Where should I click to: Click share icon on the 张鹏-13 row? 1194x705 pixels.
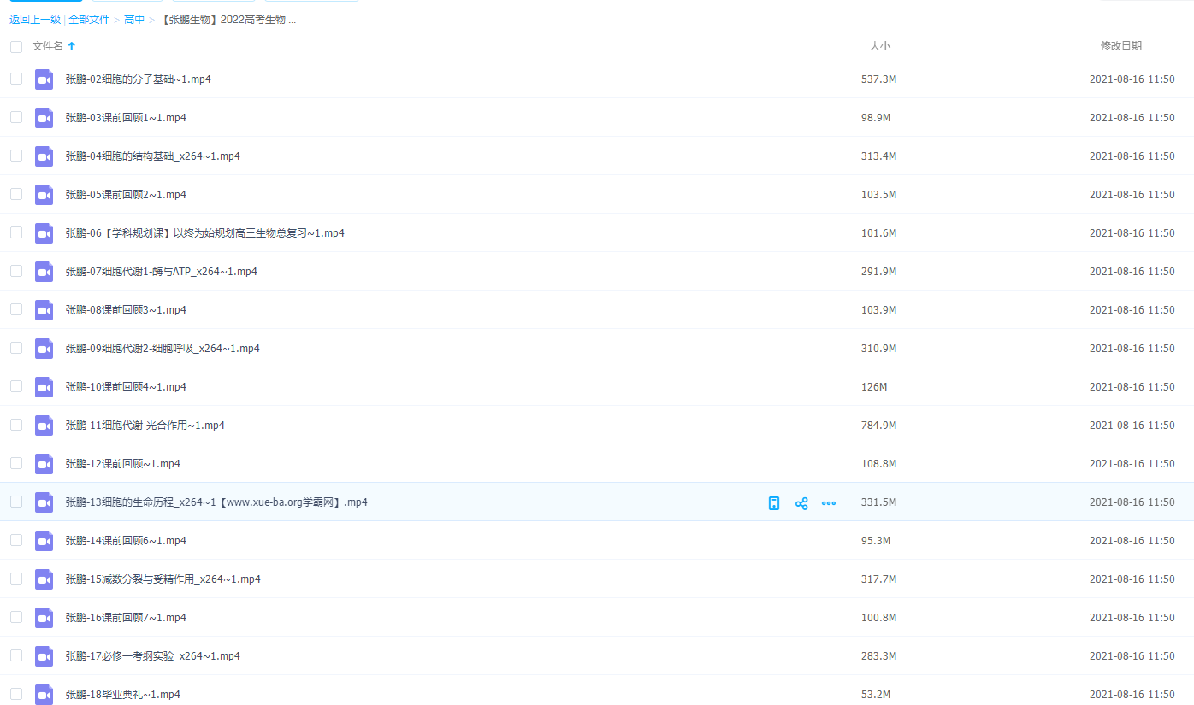tap(801, 503)
